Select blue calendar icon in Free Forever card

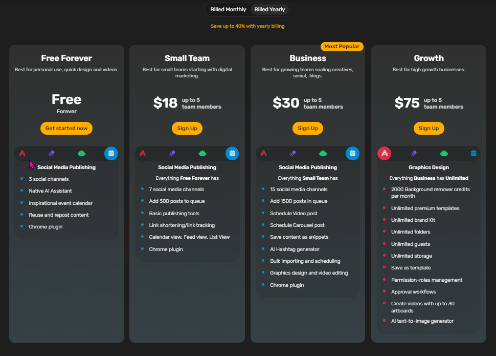[111, 153]
